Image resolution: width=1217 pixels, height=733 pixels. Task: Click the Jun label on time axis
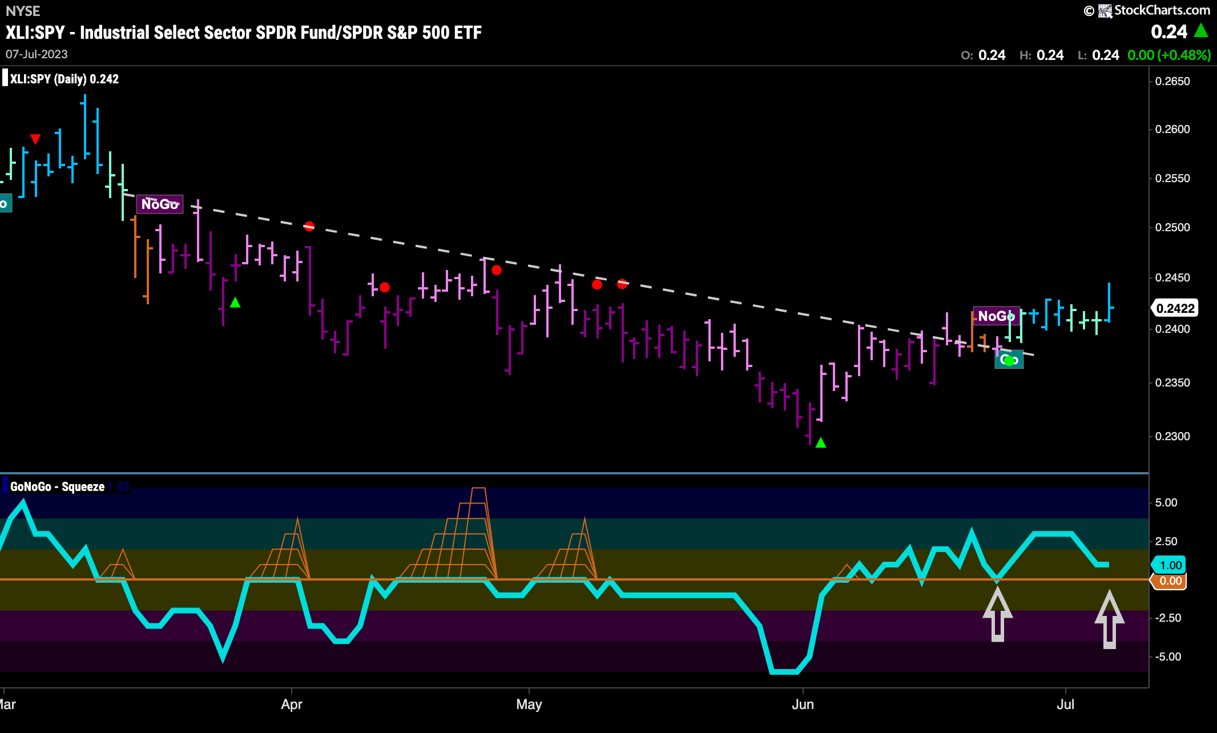tap(803, 704)
